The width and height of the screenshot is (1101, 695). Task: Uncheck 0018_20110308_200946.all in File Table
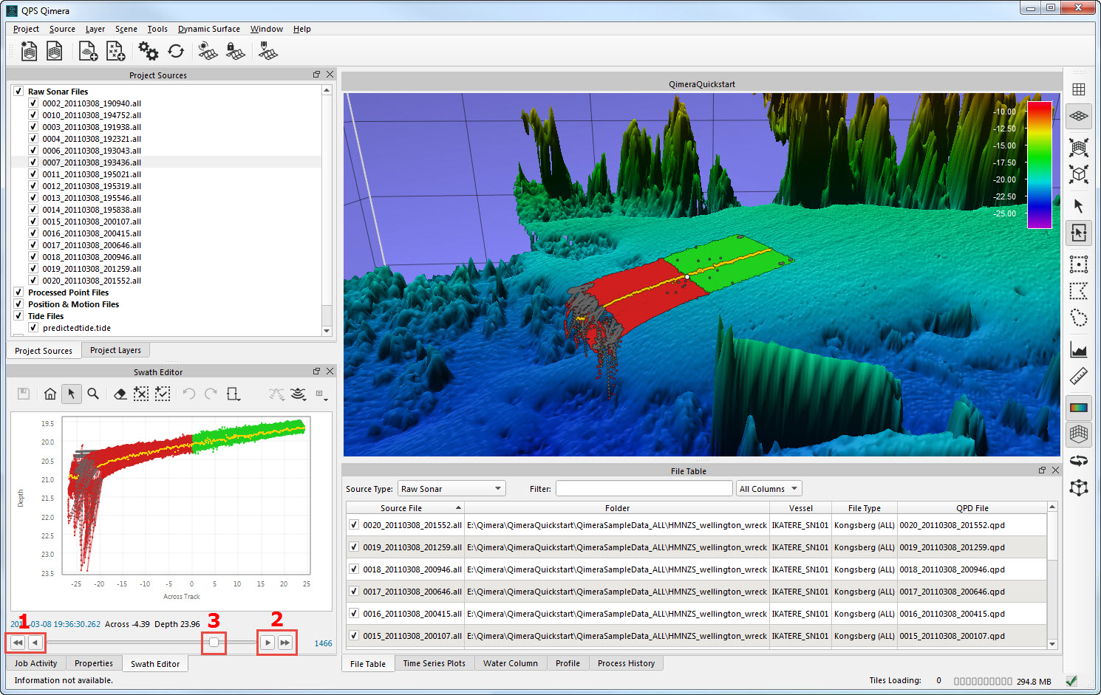pos(354,569)
